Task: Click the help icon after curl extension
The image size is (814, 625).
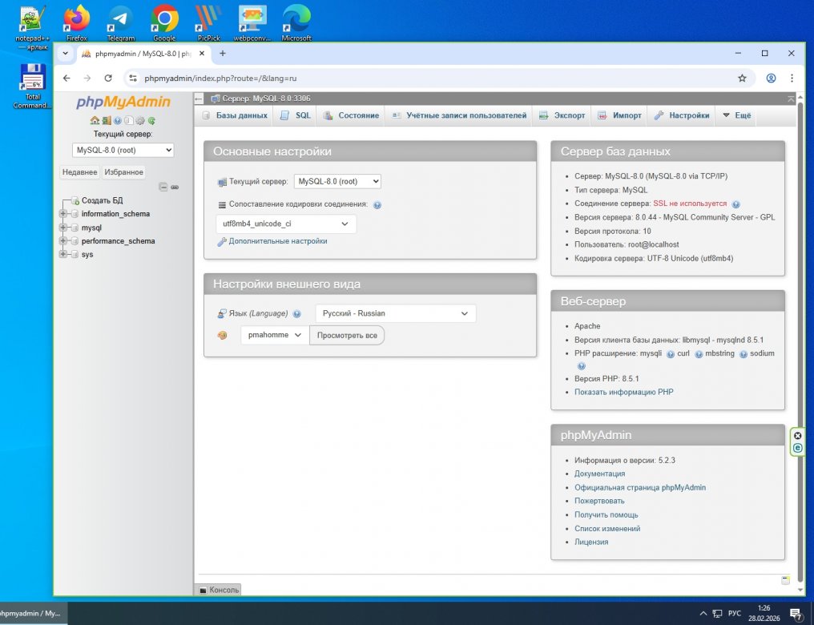Action: click(699, 354)
